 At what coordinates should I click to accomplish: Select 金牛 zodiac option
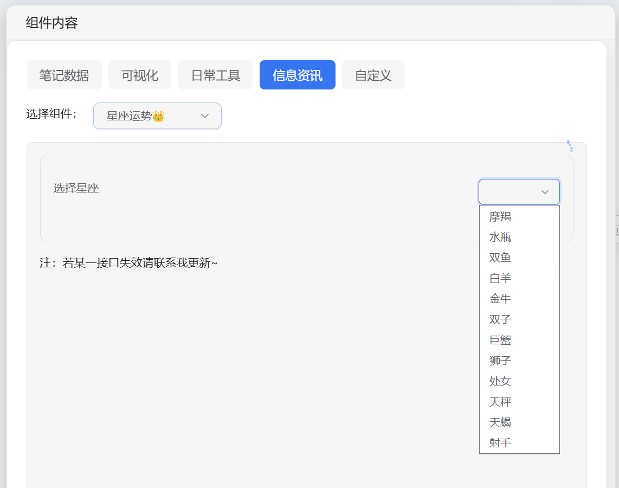[519, 298]
